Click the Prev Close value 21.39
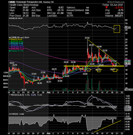Image resolution: width=133 pixels, height=135 pixels. pos(25,16)
